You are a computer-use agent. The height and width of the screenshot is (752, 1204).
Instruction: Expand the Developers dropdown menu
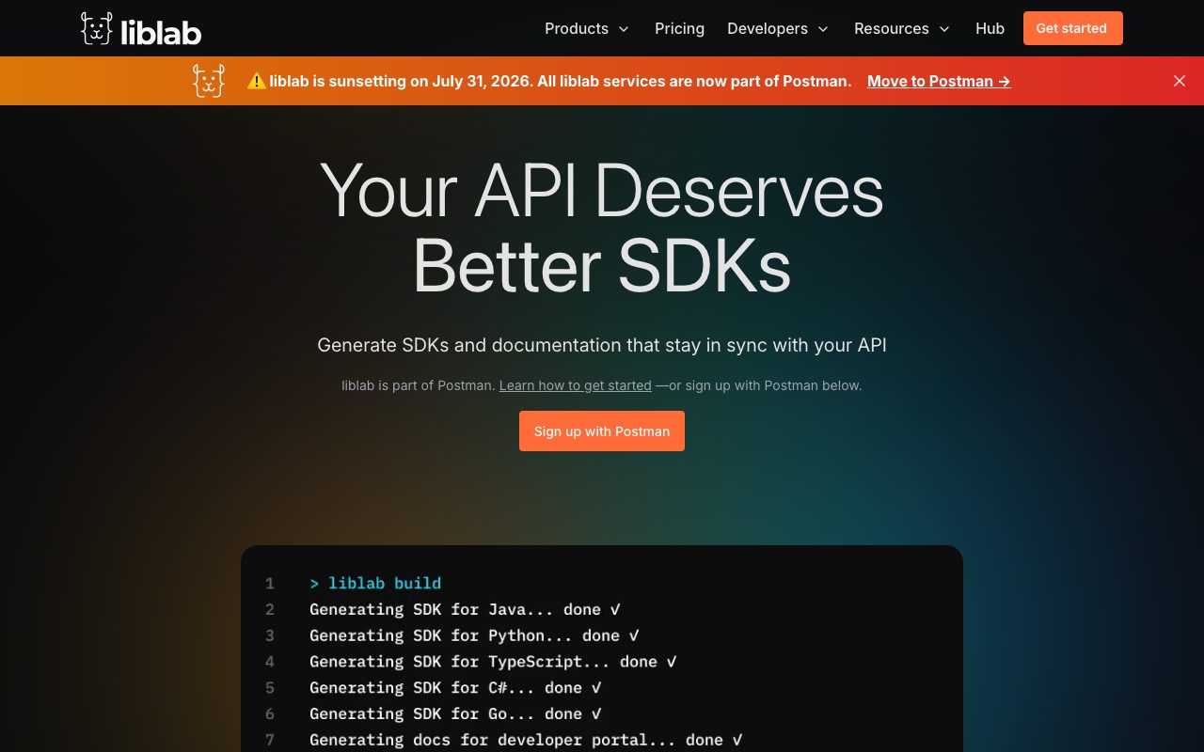tap(778, 28)
